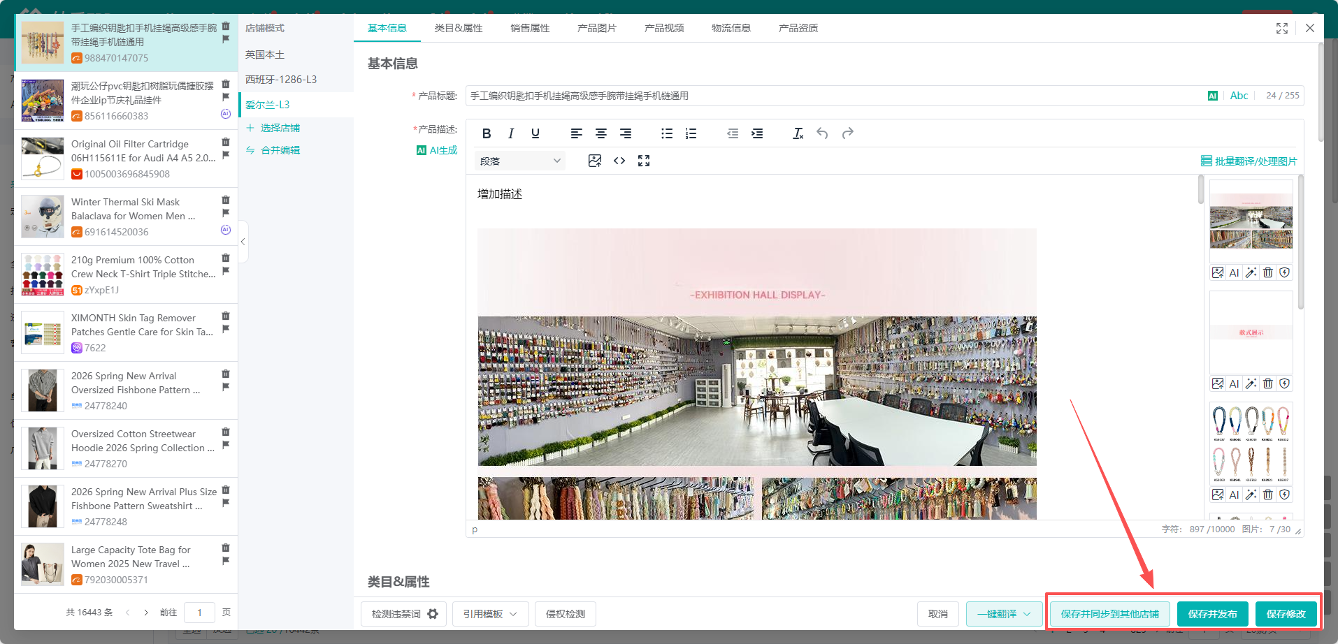
Task: Replace the third thumbnail's image
Action: coord(1218,495)
